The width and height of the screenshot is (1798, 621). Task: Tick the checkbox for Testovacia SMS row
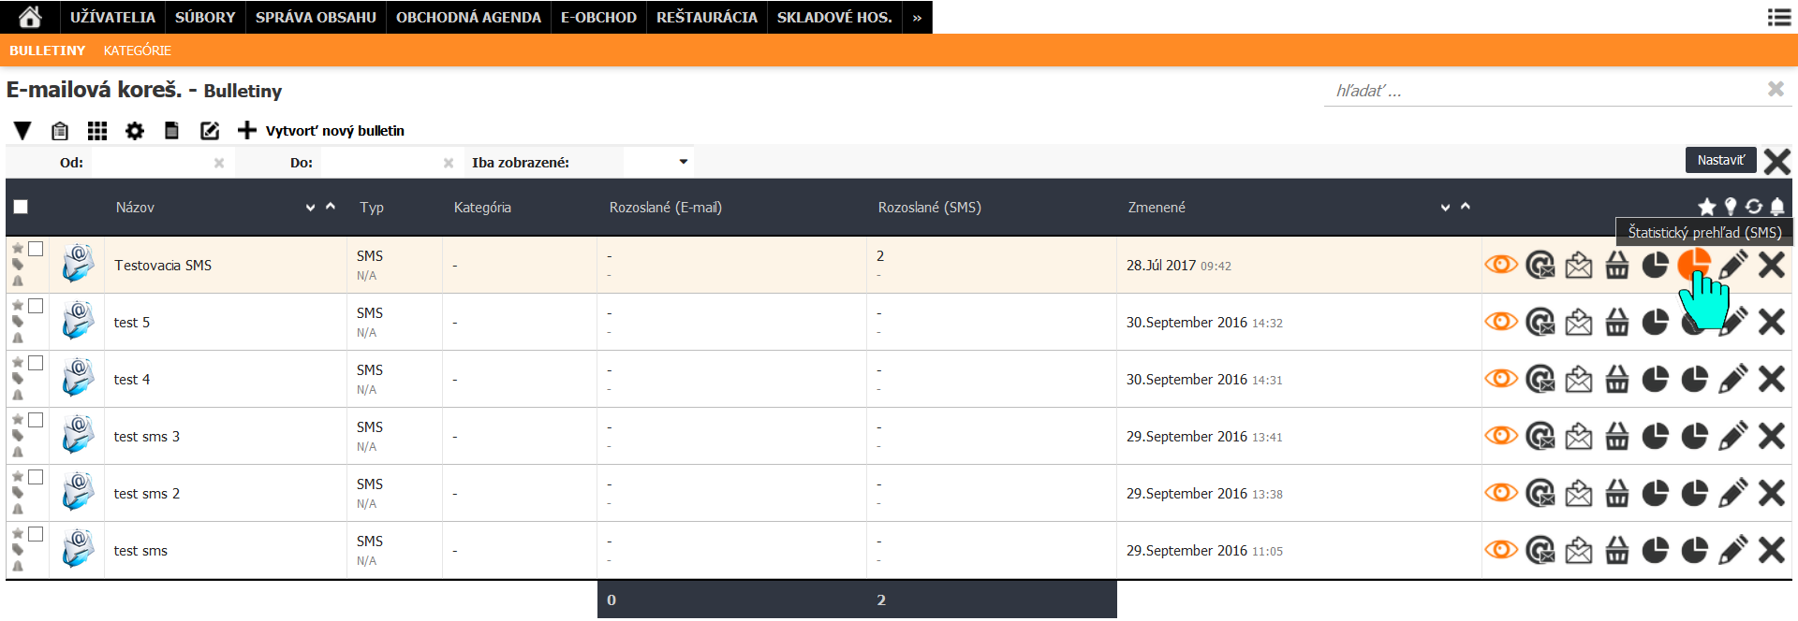click(36, 249)
